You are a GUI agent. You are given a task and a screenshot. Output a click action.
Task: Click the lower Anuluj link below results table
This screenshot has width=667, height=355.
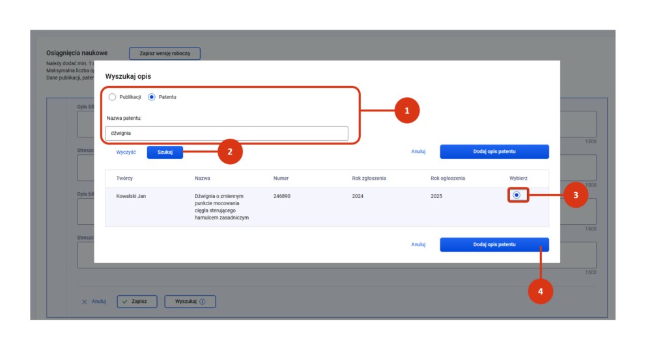click(x=418, y=244)
